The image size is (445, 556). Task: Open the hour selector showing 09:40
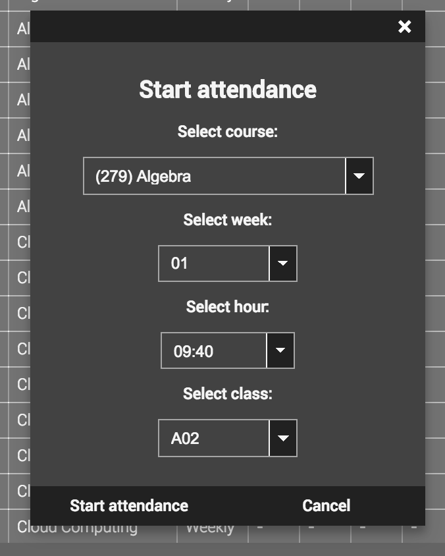(x=211, y=350)
